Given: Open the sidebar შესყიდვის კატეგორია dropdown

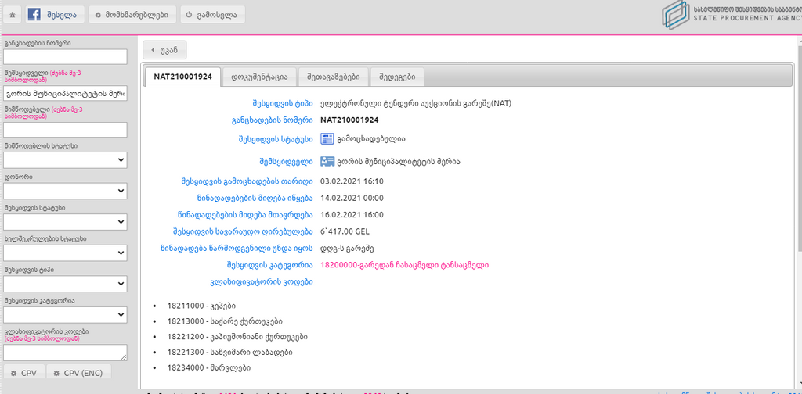Looking at the screenshot, I should tap(65, 314).
